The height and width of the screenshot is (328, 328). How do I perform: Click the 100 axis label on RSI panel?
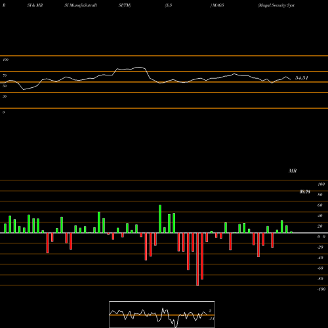(5, 60)
